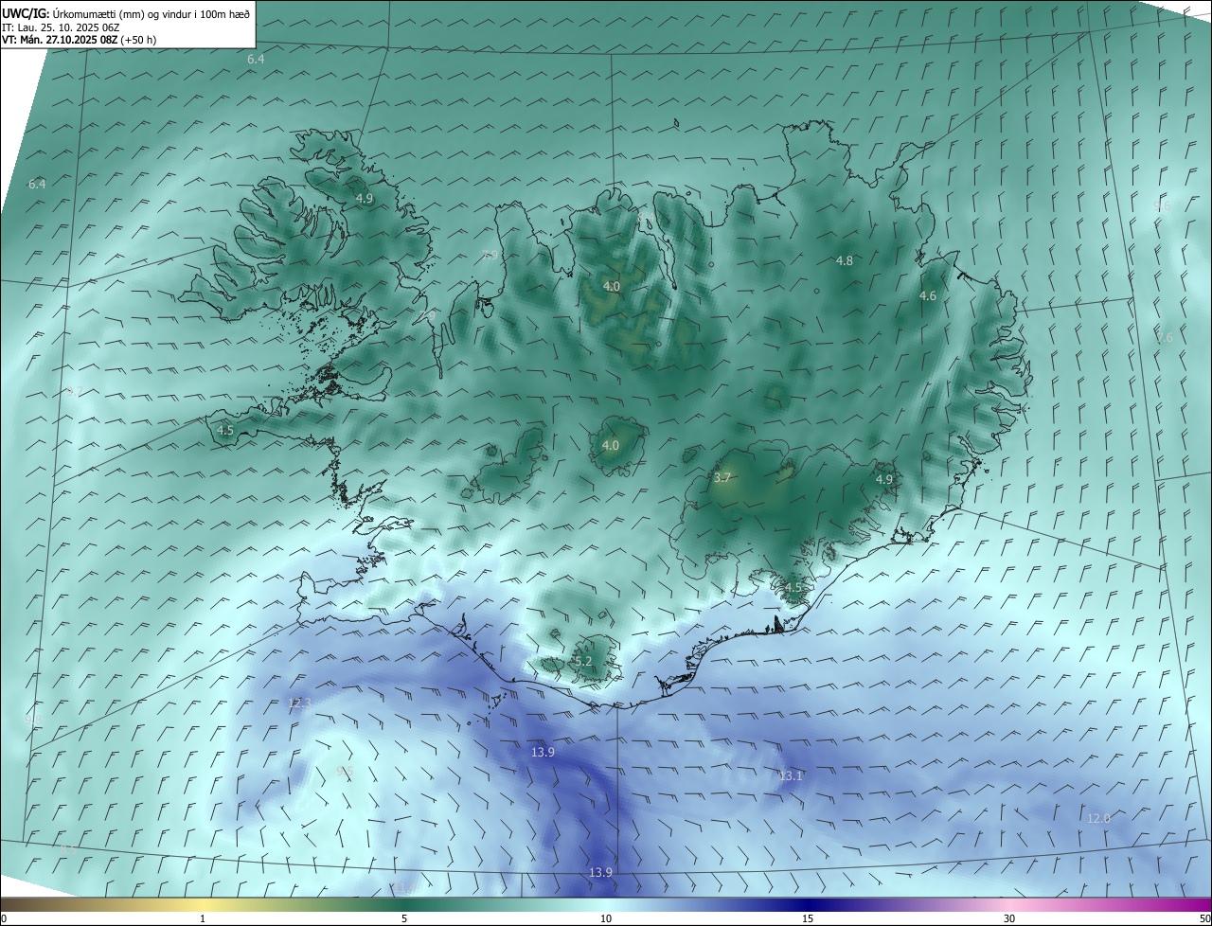Screen dimensions: 1212x926
Task: Click the 12.3 value southwest of Reykjanes
Action: pos(299,703)
